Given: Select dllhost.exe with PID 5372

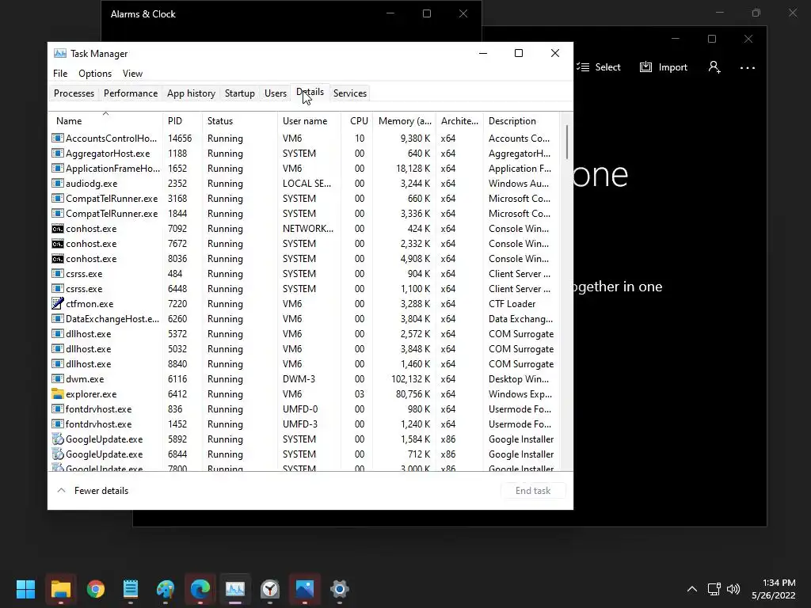Looking at the screenshot, I should pos(305,334).
